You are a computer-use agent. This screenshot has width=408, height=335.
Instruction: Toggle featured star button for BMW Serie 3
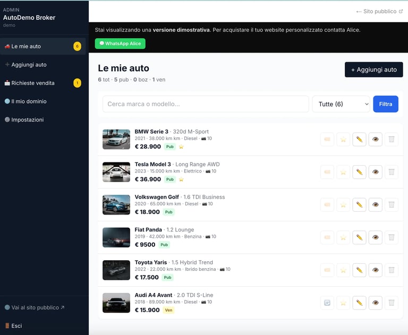coord(343,140)
